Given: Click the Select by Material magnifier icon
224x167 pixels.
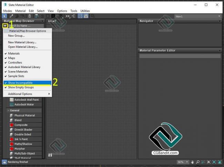Looking at the screenshot, I should (93, 16).
